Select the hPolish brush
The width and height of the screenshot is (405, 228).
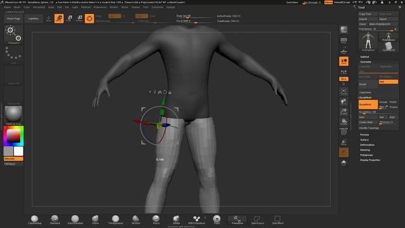135,220
